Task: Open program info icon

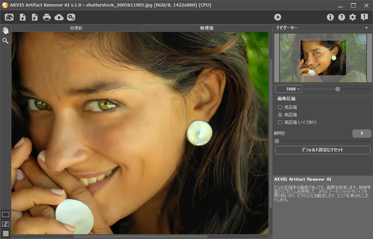Action: pos(330,17)
